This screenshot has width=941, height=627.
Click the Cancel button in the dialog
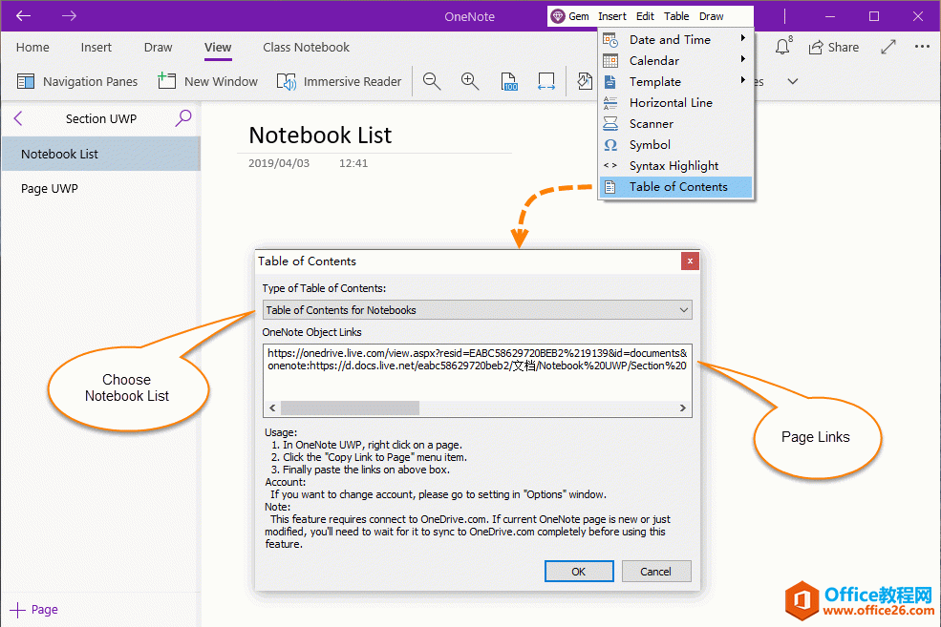point(655,572)
